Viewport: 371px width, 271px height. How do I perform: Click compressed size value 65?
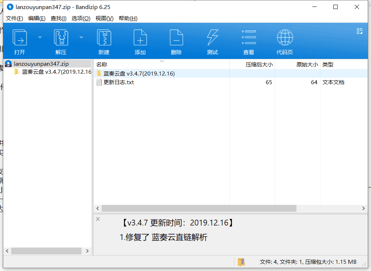coord(269,82)
